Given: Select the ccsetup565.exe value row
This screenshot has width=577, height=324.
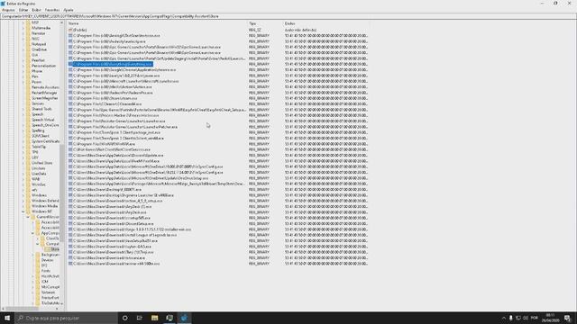Looking at the screenshot, I should tap(218, 218).
